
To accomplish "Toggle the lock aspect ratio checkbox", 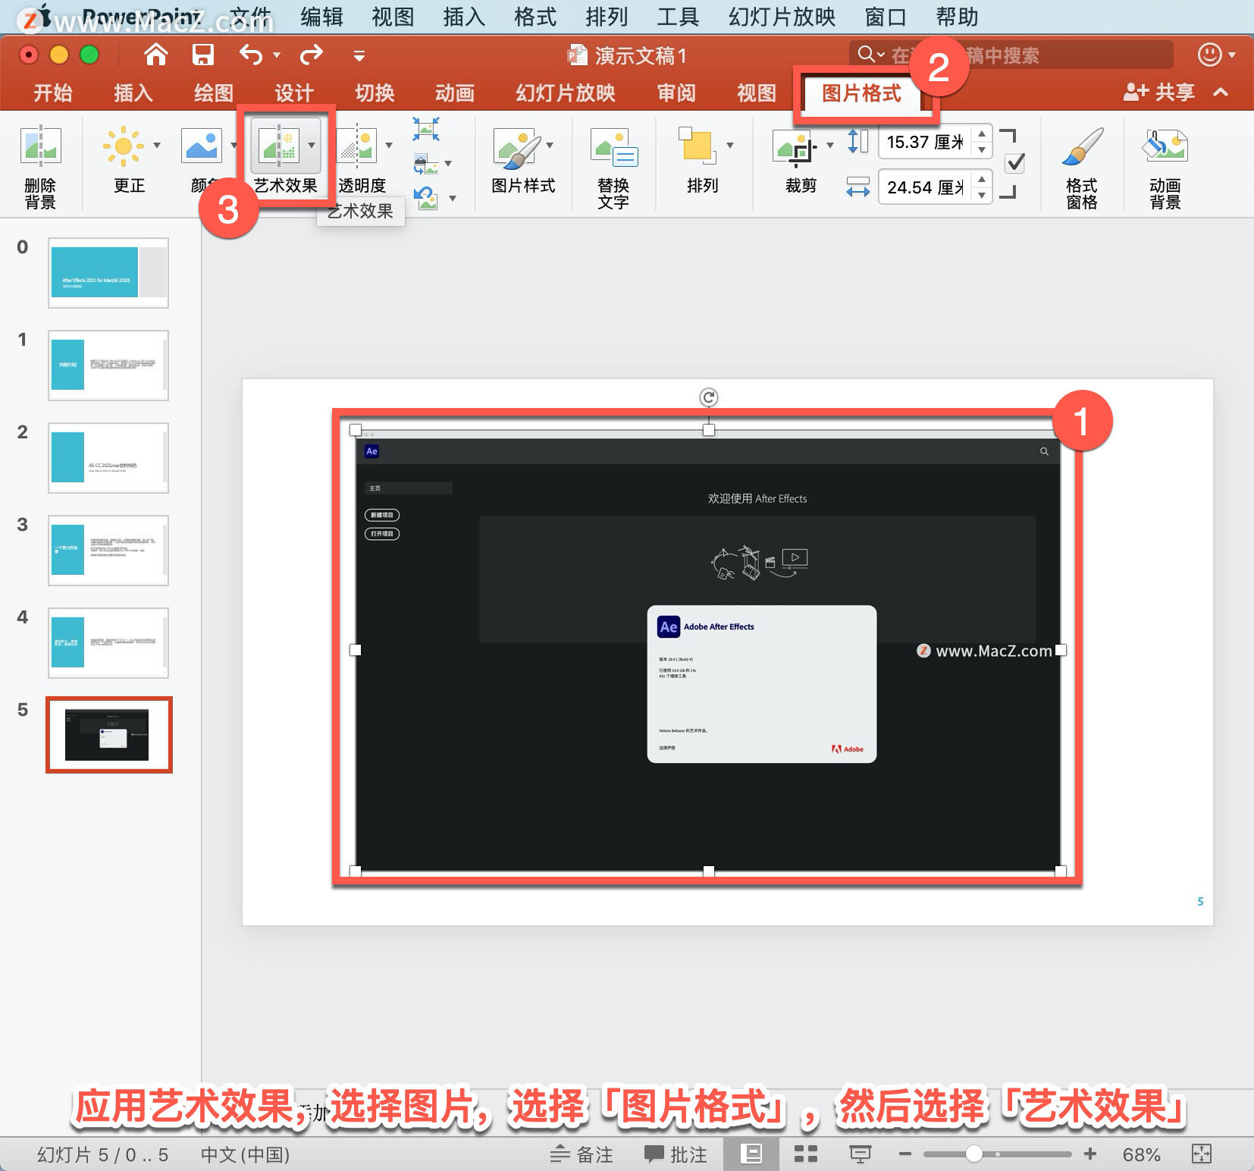I will click(x=1014, y=163).
